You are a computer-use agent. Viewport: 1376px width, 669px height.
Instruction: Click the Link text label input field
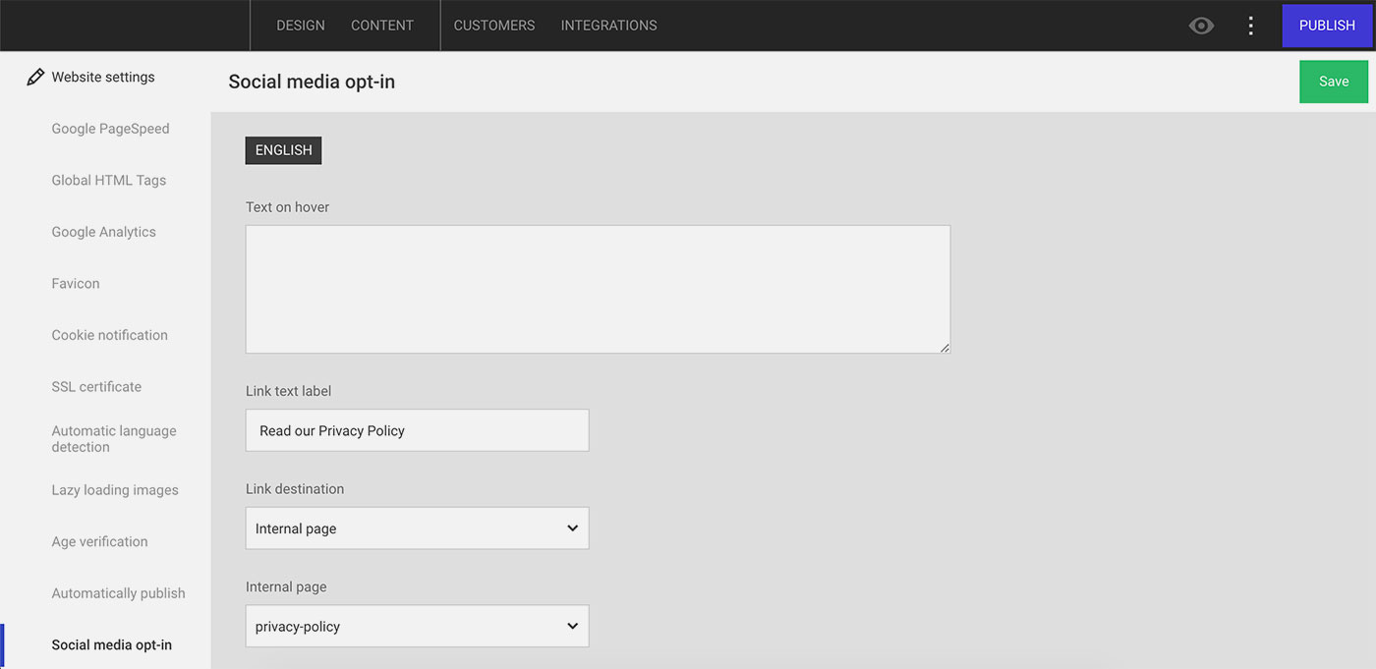(x=417, y=430)
